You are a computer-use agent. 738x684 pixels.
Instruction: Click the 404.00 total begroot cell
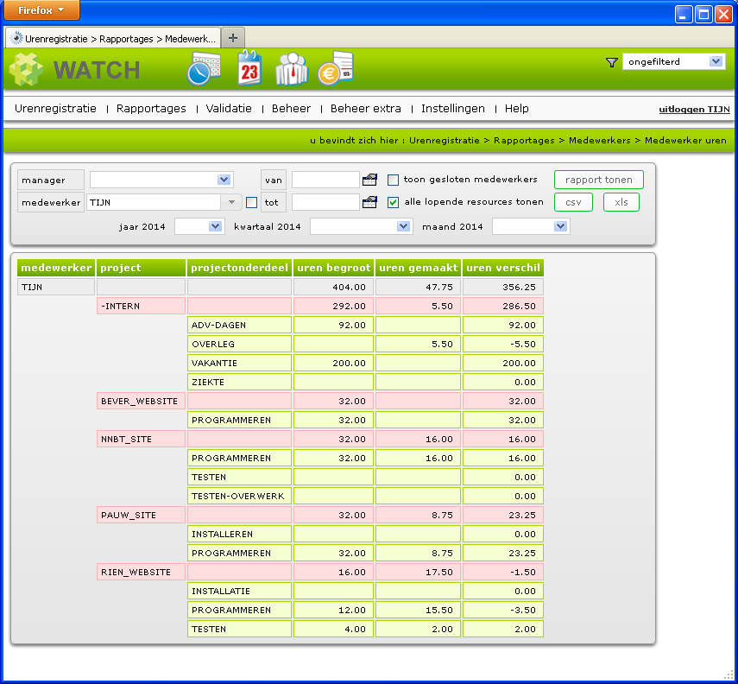coord(334,287)
